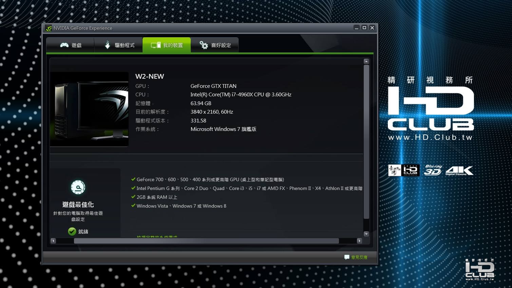
Task: Click the vertical scrollbar down arrow
Action: pos(366,234)
